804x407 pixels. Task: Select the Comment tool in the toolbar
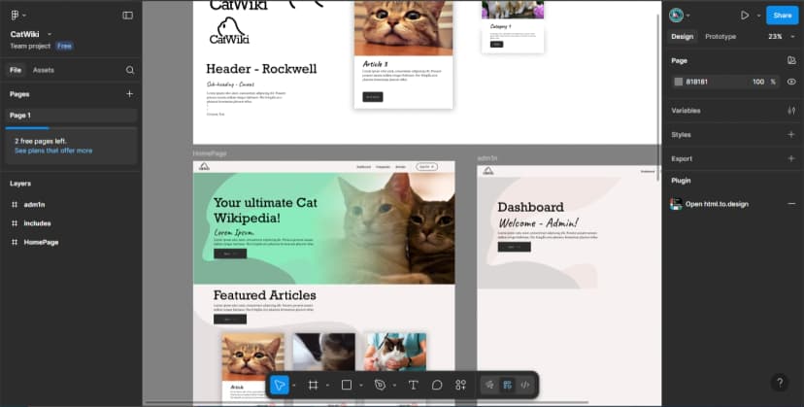pos(437,385)
